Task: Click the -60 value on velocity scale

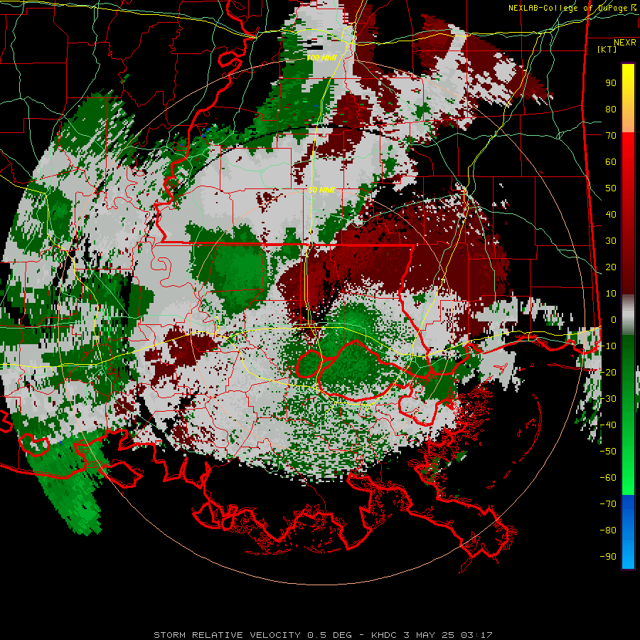Action: click(608, 478)
